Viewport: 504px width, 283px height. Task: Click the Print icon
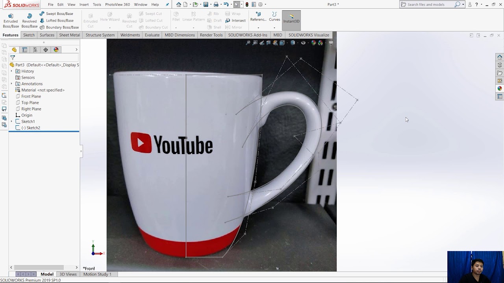click(x=216, y=4)
